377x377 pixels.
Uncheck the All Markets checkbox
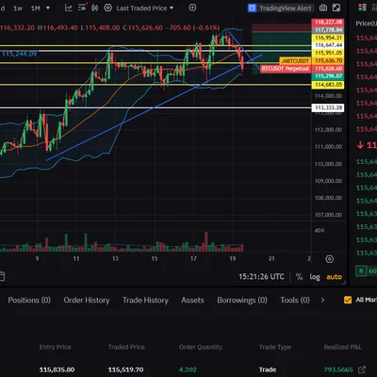click(x=348, y=300)
